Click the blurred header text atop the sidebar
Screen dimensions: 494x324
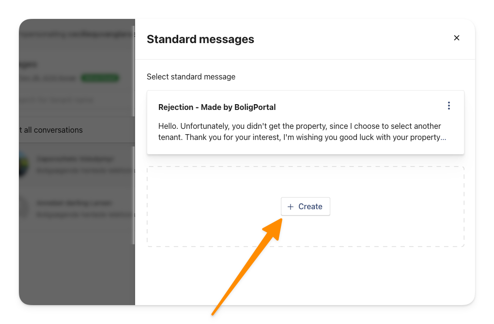(76, 34)
